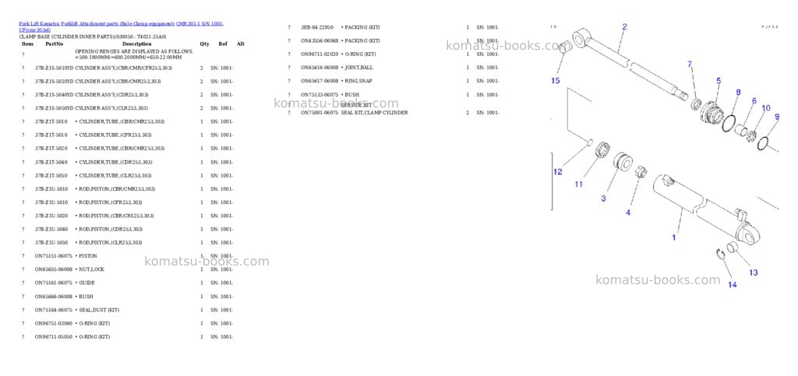798x376 pixels.
Task: Select part number ON65655-06008
Action: coord(54,270)
